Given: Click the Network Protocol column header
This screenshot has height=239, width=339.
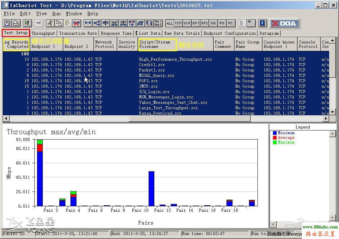Looking at the screenshot, I should [x=105, y=44].
